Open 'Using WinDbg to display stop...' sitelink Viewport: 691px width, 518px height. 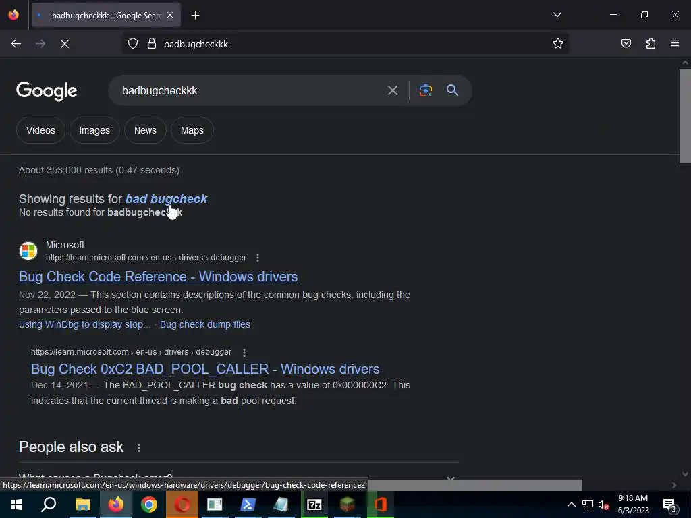[x=84, y=324]
